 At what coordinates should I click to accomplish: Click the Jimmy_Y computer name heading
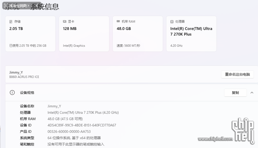tap(16, 72)
